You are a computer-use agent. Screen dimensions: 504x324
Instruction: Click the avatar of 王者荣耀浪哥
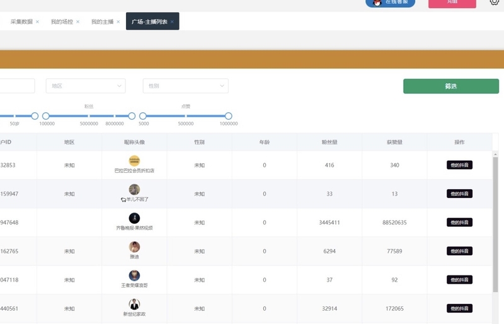[134, 275]
